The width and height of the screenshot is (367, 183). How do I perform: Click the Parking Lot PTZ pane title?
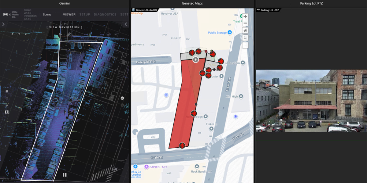(311, 3)
